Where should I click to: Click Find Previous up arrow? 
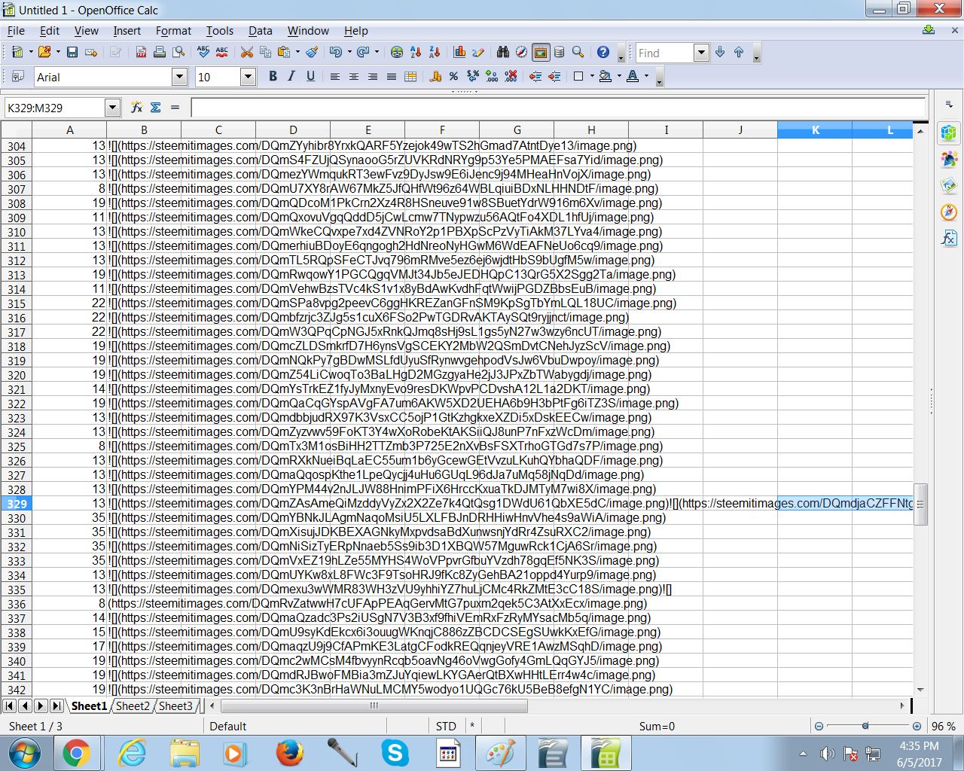pyautogui.click(x=739, y=52)
